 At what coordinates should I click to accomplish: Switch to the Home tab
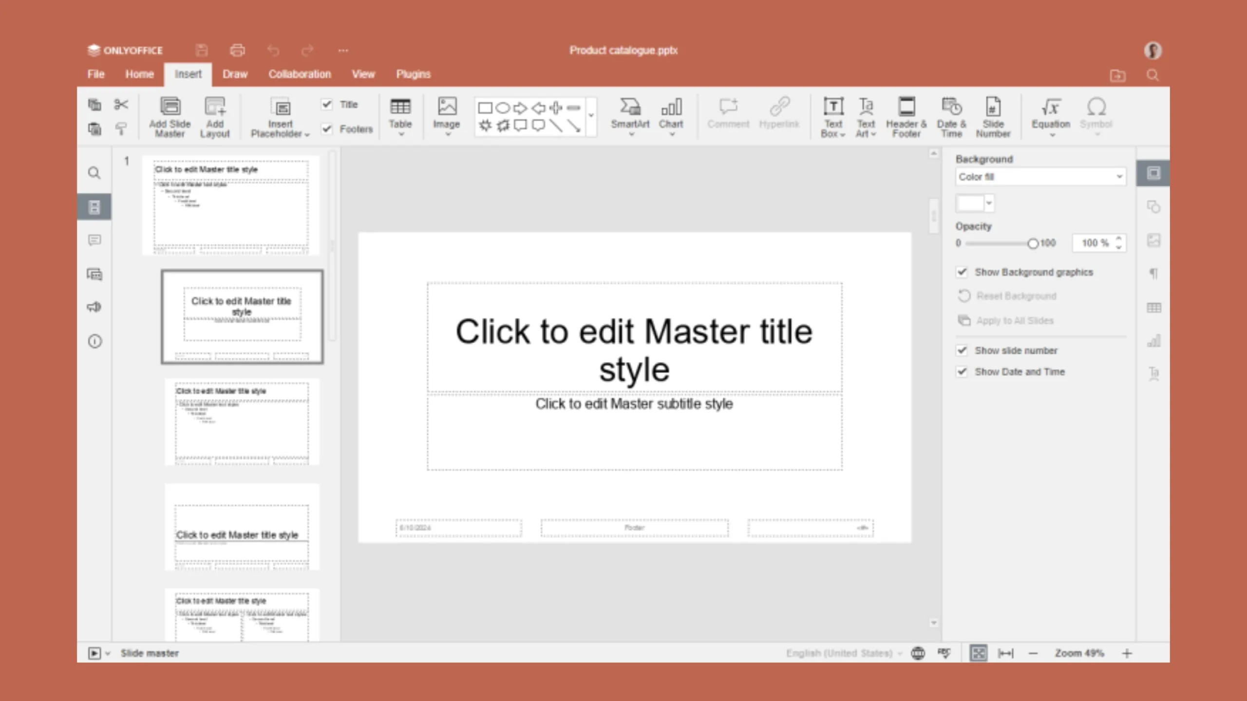139,74
